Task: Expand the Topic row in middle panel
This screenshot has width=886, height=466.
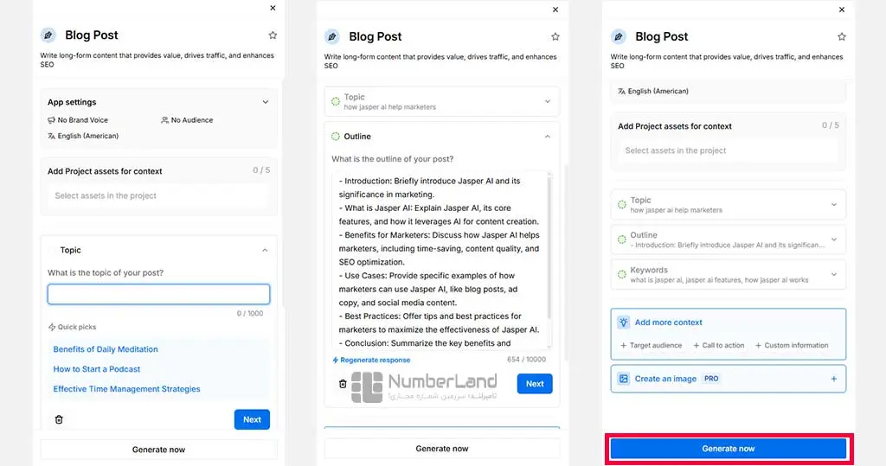Action: (548, 102)
